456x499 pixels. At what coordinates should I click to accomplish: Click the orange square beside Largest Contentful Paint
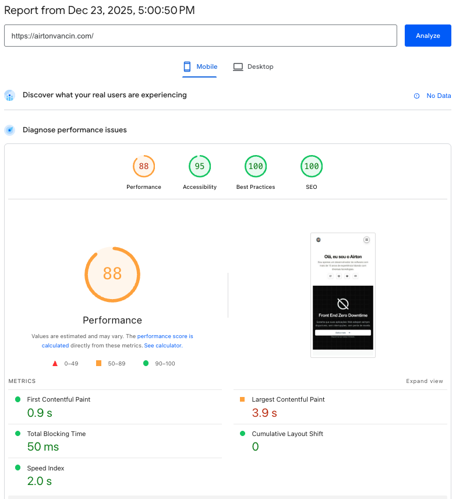pyautogui.click(x=243, y=399)
